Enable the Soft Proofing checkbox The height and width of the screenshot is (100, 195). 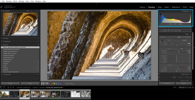coord(64,84)
